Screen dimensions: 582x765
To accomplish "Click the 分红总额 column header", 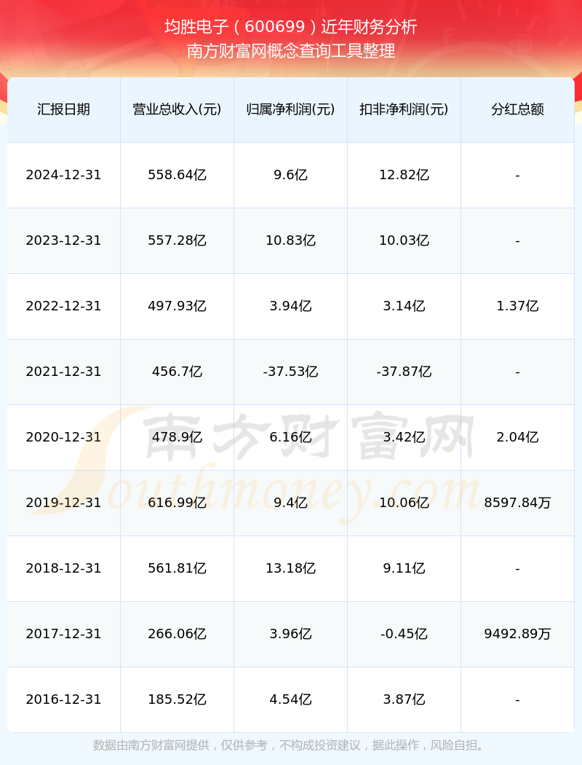I will pyautogui.click(x=518, y=109).
